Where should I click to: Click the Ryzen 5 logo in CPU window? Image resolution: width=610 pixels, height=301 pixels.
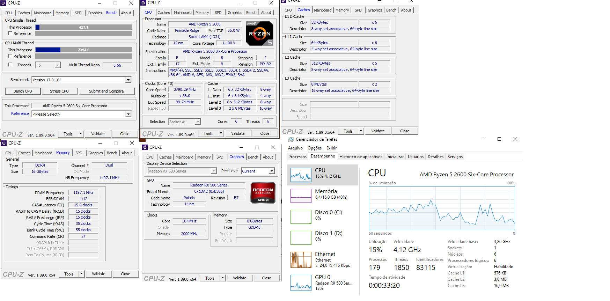point(259,33)
